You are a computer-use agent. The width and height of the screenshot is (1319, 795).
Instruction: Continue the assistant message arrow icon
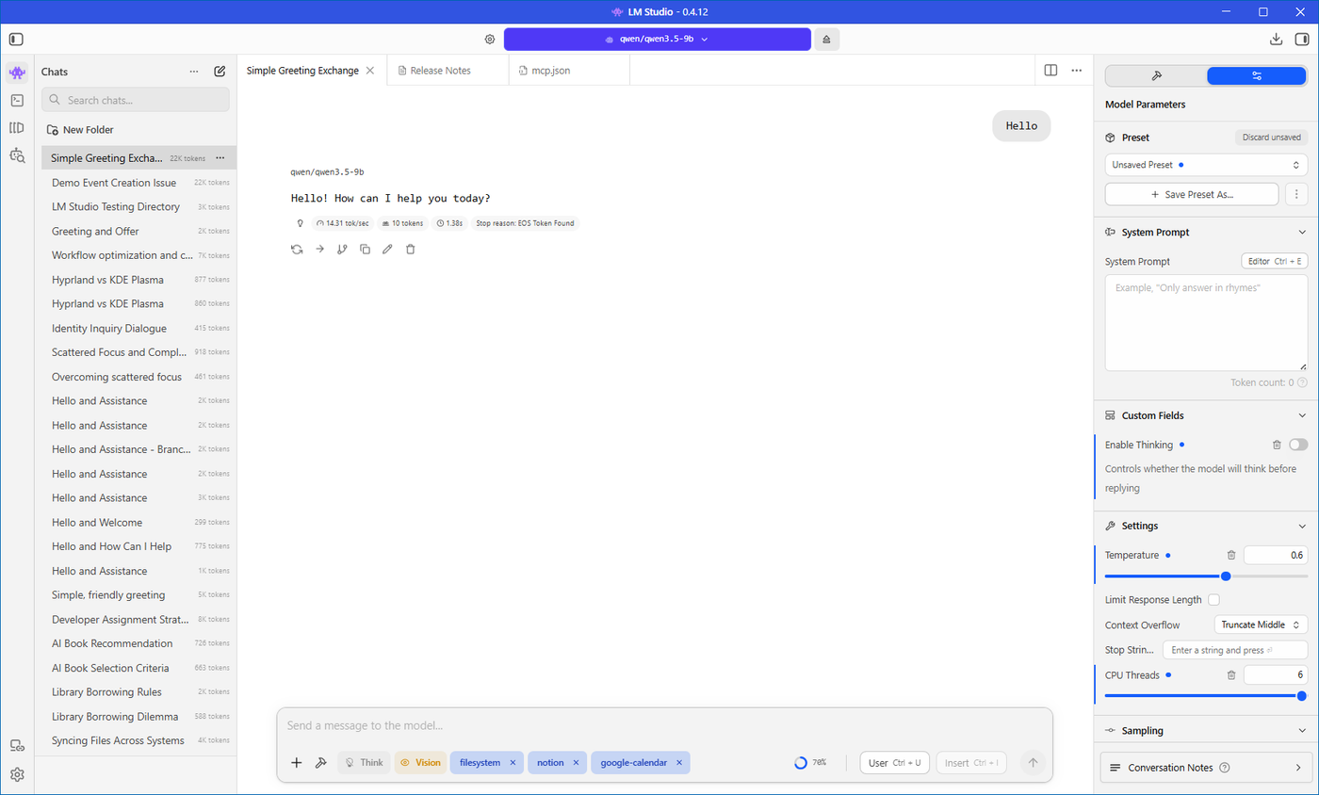[319, 249]
